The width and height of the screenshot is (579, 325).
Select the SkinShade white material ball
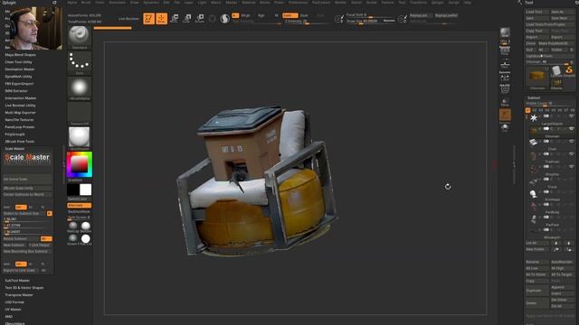coord(86,226)
